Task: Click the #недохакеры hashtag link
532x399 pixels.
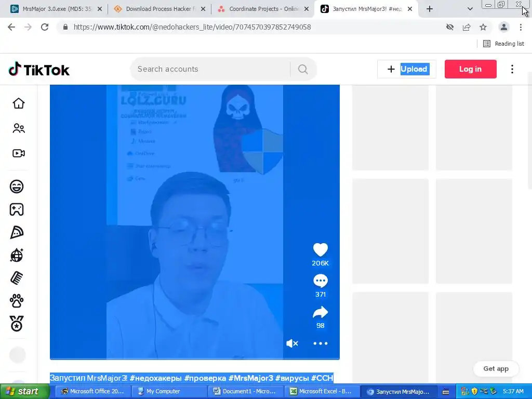Action: click(x=156, y=378)
